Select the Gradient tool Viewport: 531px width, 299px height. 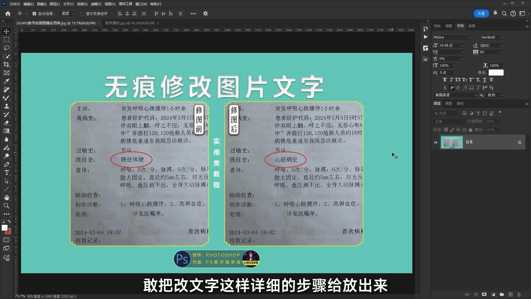click(6, 131)
